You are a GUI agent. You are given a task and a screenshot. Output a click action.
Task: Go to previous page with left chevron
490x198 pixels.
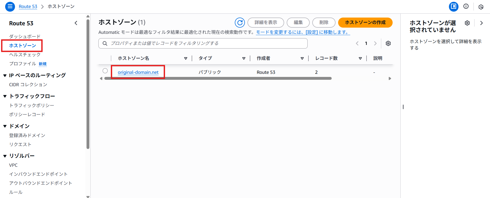click(x=357, y=43)
